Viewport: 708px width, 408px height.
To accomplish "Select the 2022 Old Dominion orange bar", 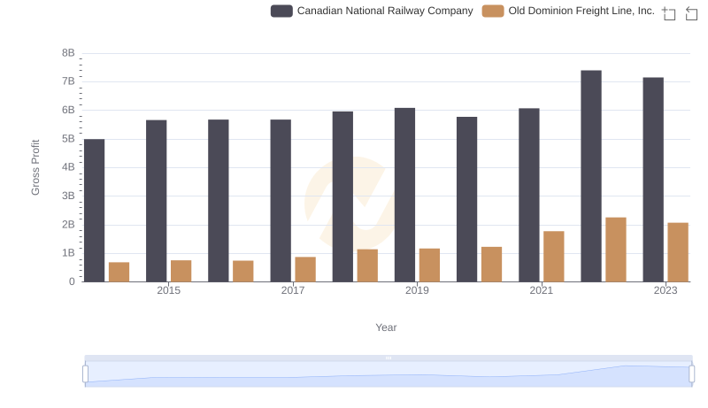I will [x=616, y=250].
